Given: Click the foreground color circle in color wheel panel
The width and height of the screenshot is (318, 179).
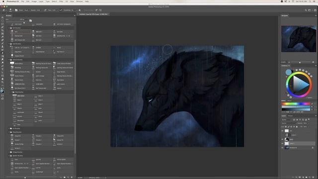Looking at the screenshot, I should click(x=288, y=72).
